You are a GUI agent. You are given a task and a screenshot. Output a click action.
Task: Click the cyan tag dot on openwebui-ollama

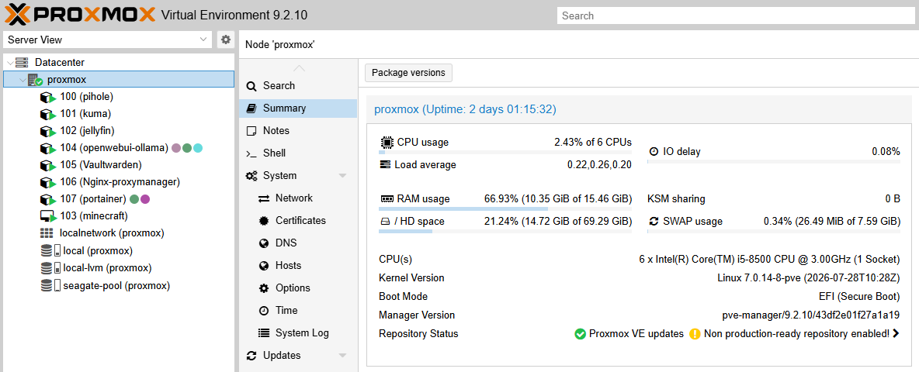pos(198,148)
